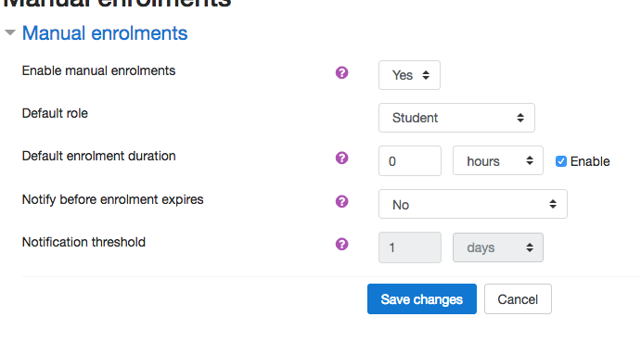Open help for Default enrolment duration
The height and width of the screenshot is (355, 641).
(341, 158)
